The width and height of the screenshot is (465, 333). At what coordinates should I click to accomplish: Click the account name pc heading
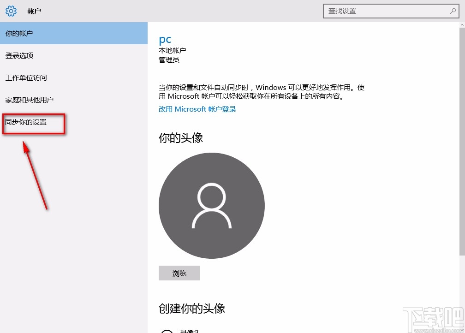click(165, 39)
